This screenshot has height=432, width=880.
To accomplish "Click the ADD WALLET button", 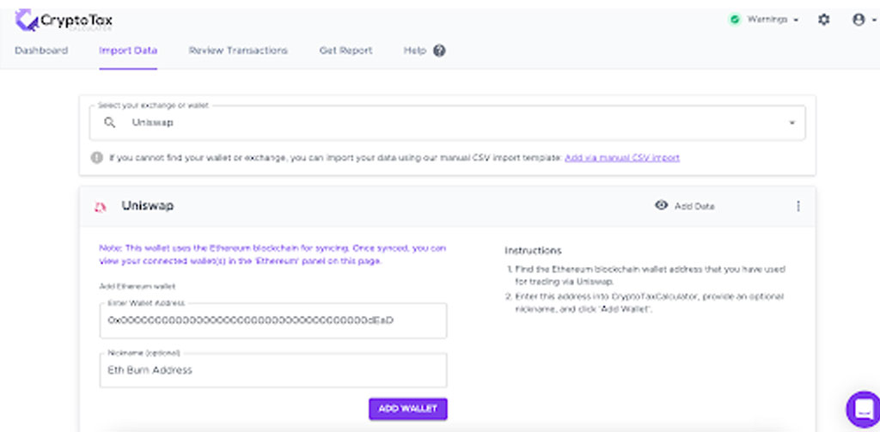I will (x=408, y=409).
